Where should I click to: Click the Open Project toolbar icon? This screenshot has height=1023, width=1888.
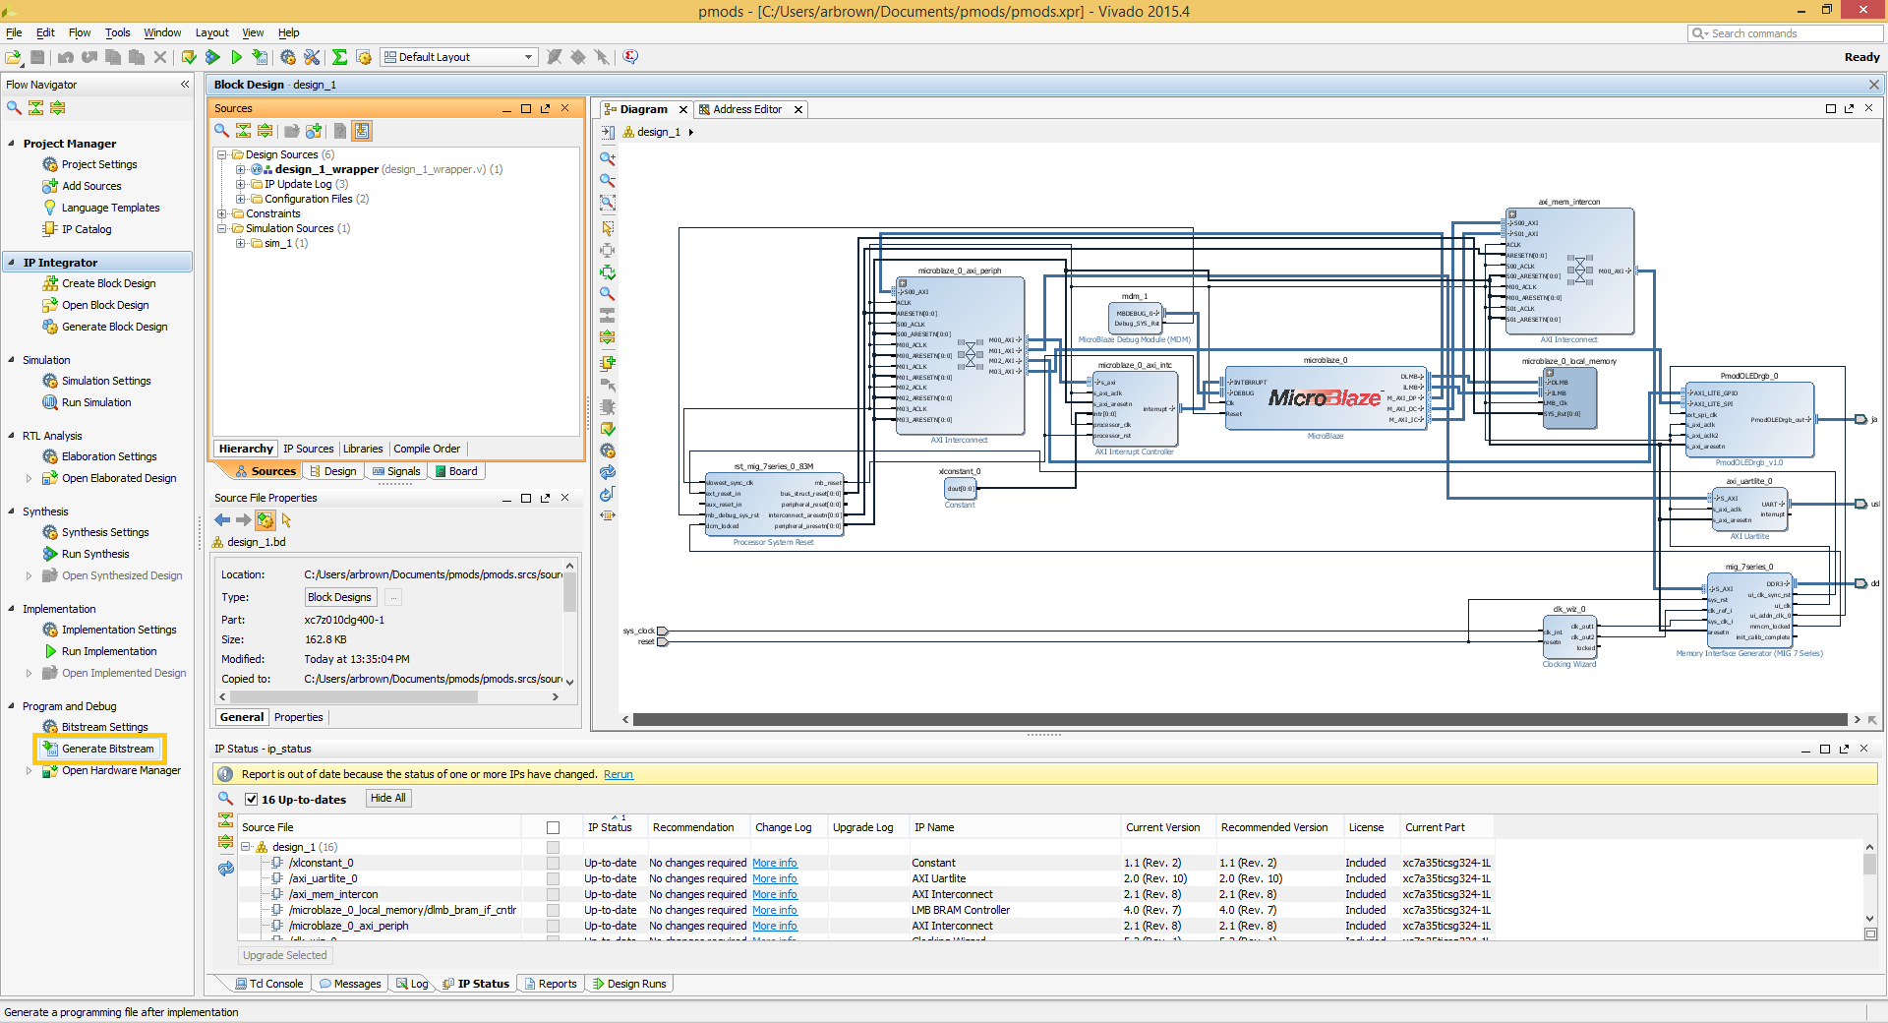click(x=14, y=57)
